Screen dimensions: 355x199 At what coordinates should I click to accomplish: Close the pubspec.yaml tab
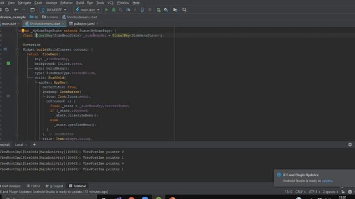[x=98, y=24]
